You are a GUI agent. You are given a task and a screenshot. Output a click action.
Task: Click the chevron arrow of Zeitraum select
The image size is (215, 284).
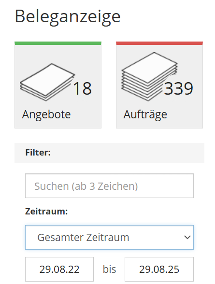[x=187, y=237]
